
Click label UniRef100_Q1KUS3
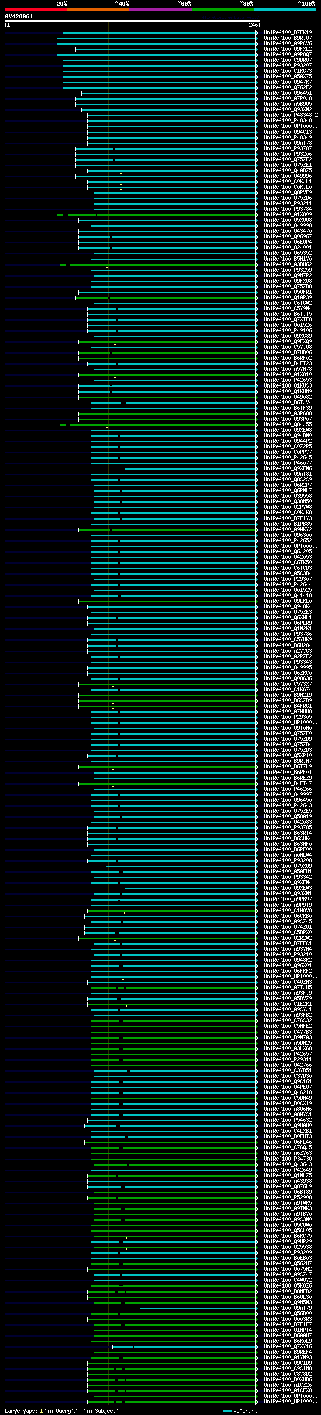[x=288, y=385]
